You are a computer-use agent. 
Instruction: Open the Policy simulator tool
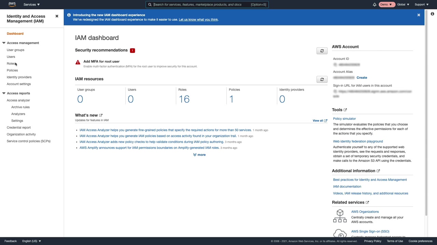tap(344, 119)
